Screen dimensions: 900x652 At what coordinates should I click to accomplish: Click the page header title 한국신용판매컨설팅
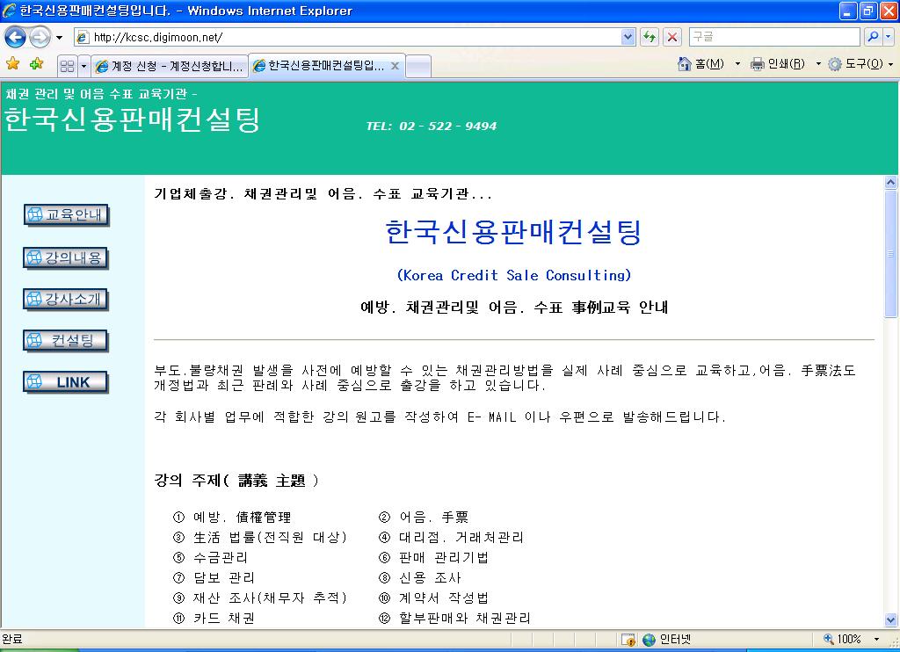133,119
